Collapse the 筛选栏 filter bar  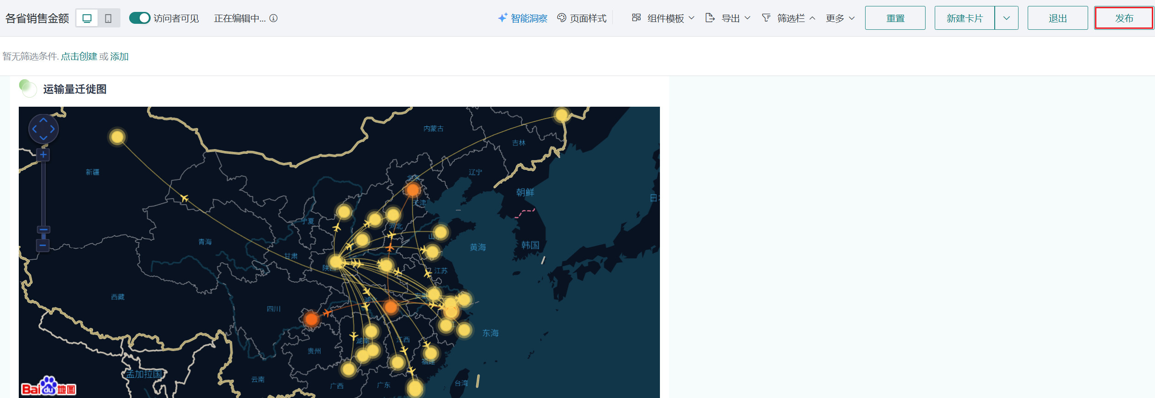pos(789,18)
